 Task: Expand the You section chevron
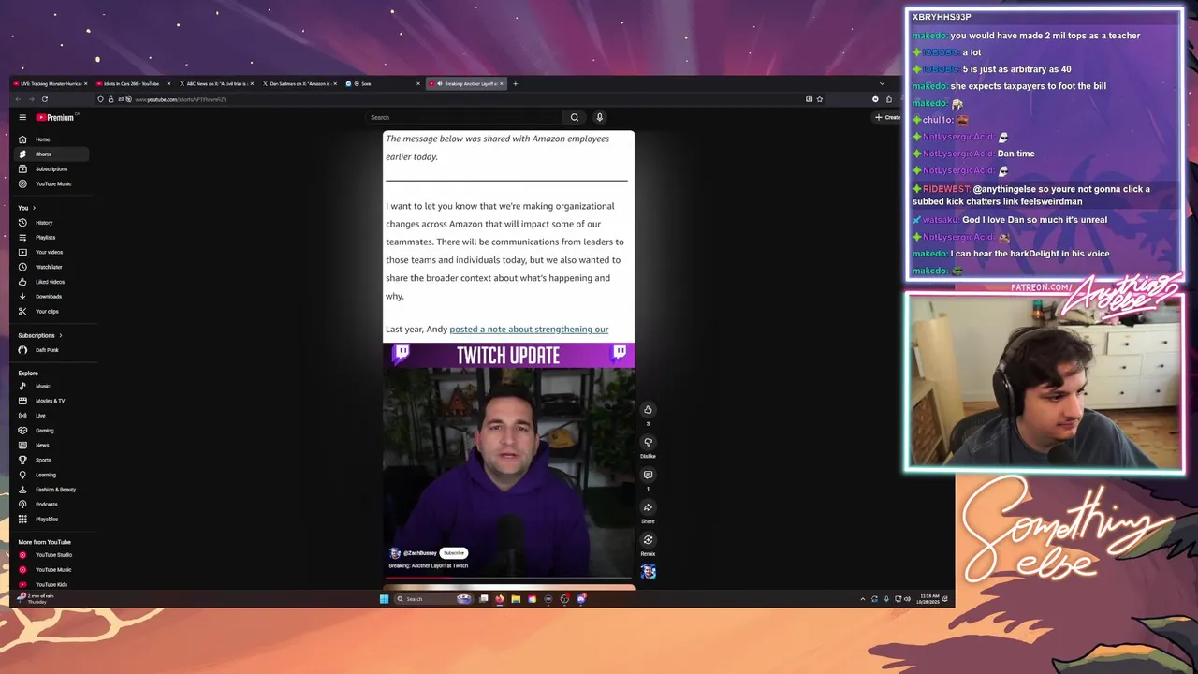coord(34,208)
